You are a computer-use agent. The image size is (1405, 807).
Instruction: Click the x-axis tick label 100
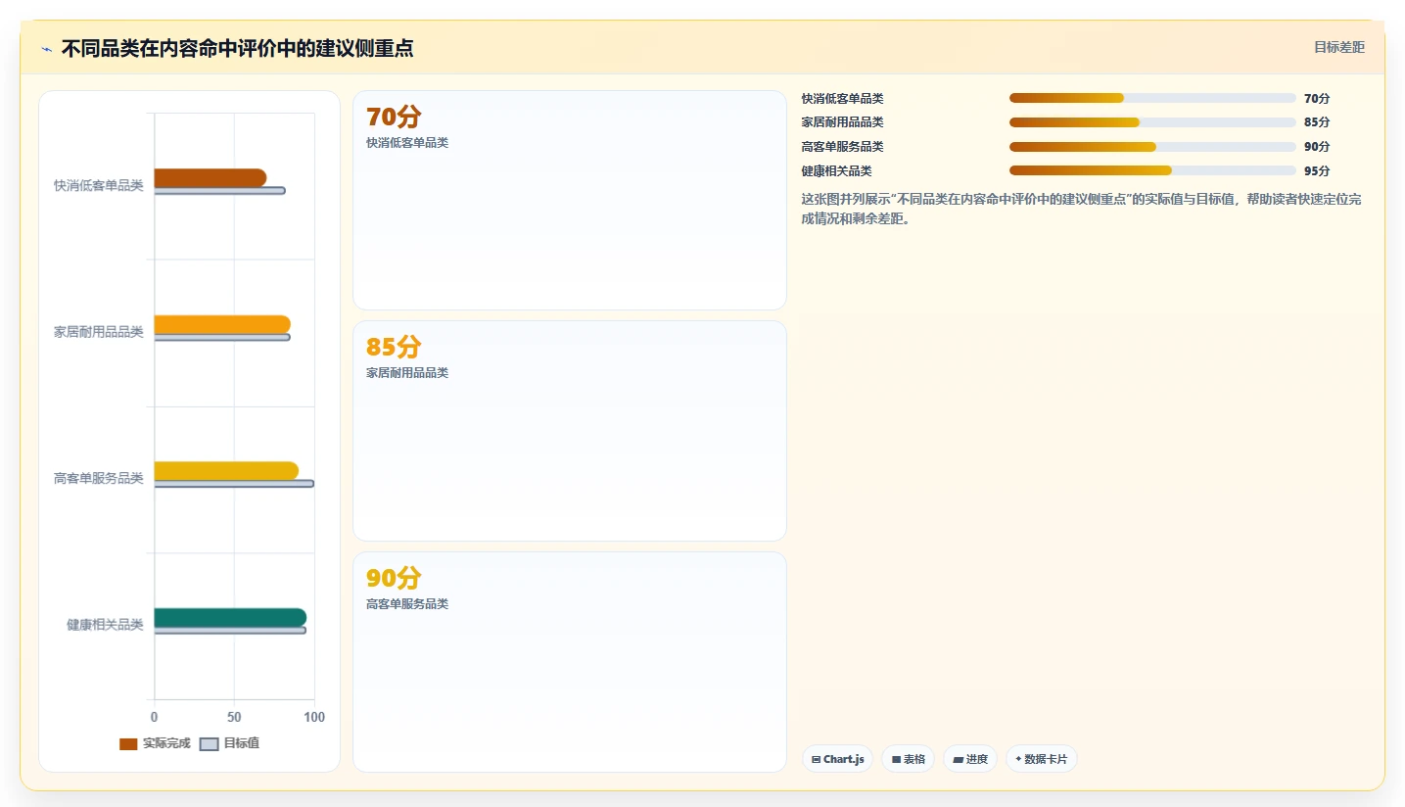[314, 717]
